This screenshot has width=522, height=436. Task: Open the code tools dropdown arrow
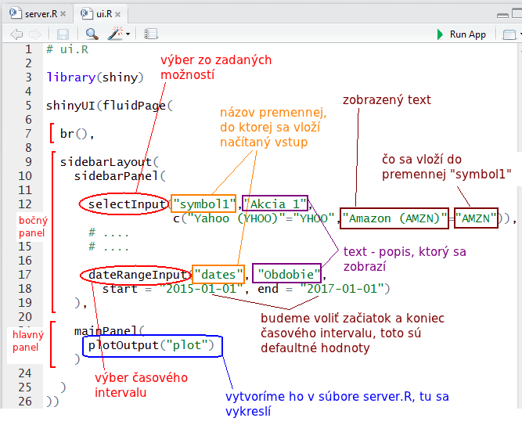128,34
